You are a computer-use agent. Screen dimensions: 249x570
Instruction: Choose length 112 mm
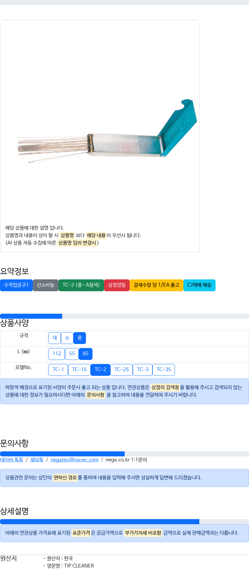click(57, 354)
